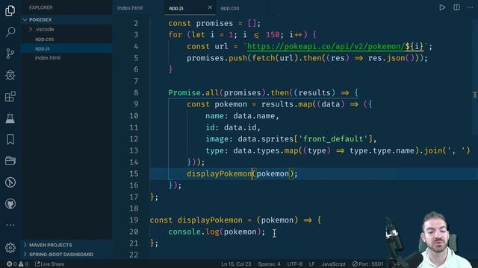Open the Explorer view icon
Image resolution: width=478 pixels, height=268 pixels.
[10, 10]
